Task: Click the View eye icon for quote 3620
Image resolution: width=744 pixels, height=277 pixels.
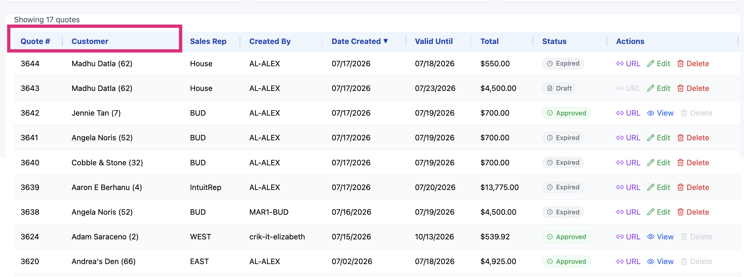Action: [651, 261]
